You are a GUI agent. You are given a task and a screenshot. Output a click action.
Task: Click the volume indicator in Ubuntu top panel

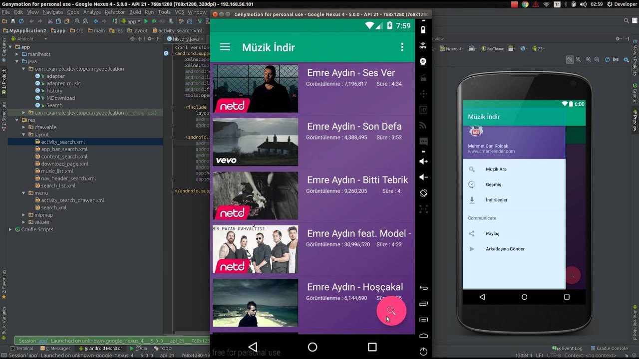[583, 4]
